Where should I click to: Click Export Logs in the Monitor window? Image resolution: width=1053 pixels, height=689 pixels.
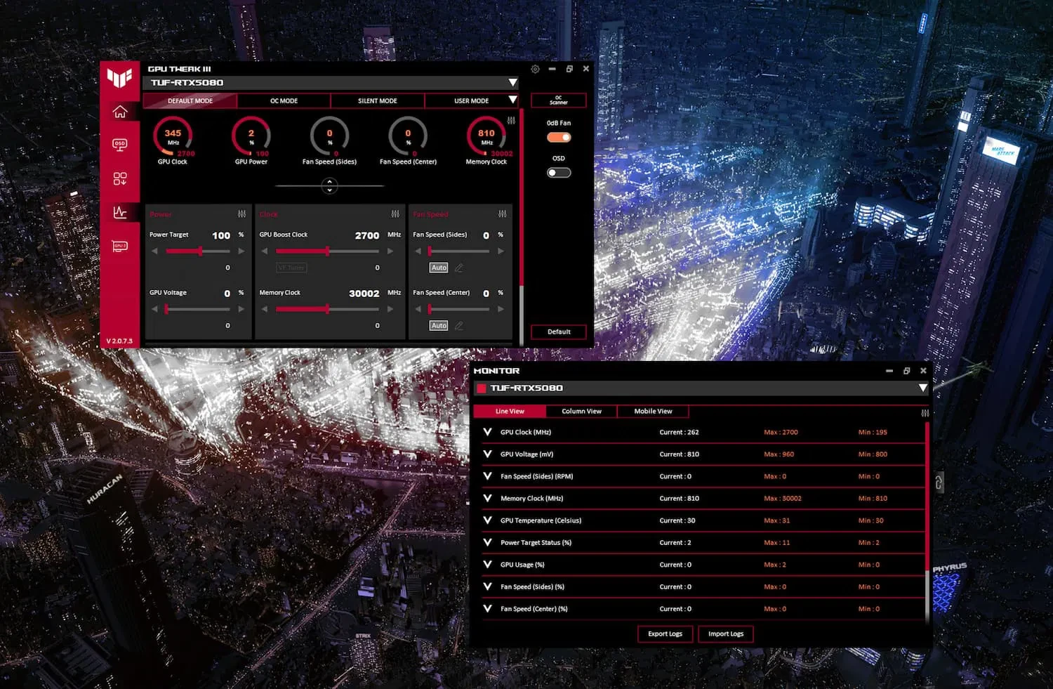tap(664, 634)
